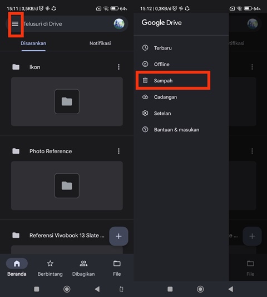Go to the Beranda home tab
Image resolution: width=267 pixels, height=297 pixels.
pos(17,268)
